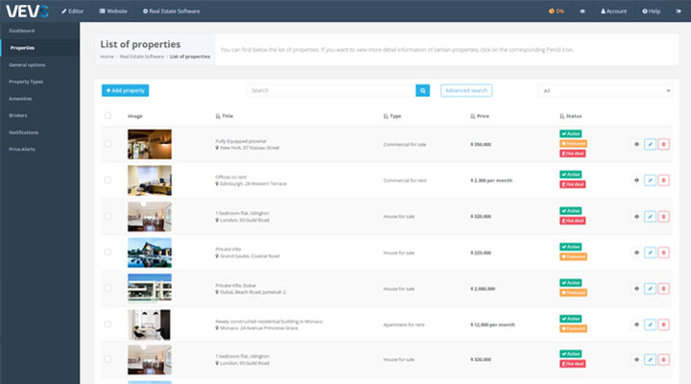The image size is (691, 384).
Task: Open Offices to rent thumbnail
Action: coord(150,180)
